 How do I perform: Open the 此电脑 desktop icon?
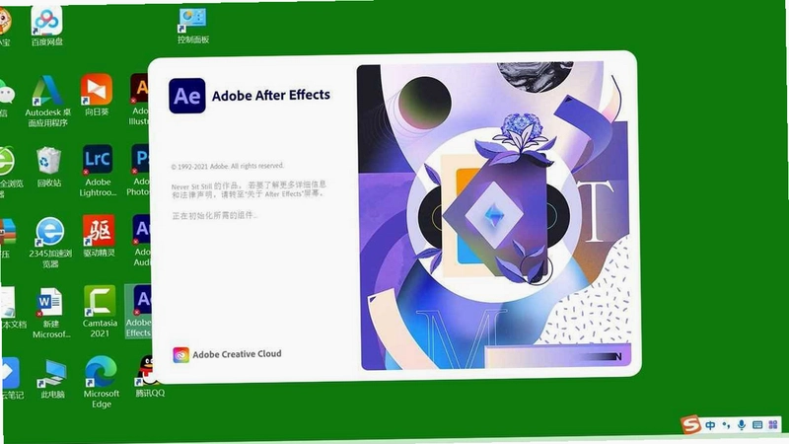[x=52, y=379]
